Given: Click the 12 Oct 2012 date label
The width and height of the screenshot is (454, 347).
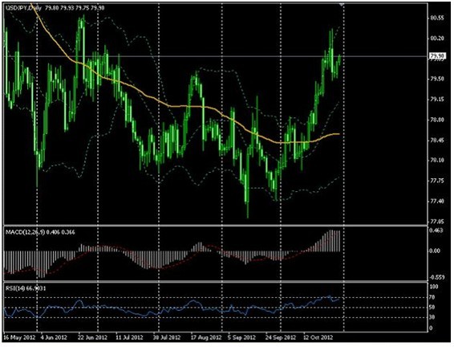Looking at the screenshot, I should click(x=318, y=337).
